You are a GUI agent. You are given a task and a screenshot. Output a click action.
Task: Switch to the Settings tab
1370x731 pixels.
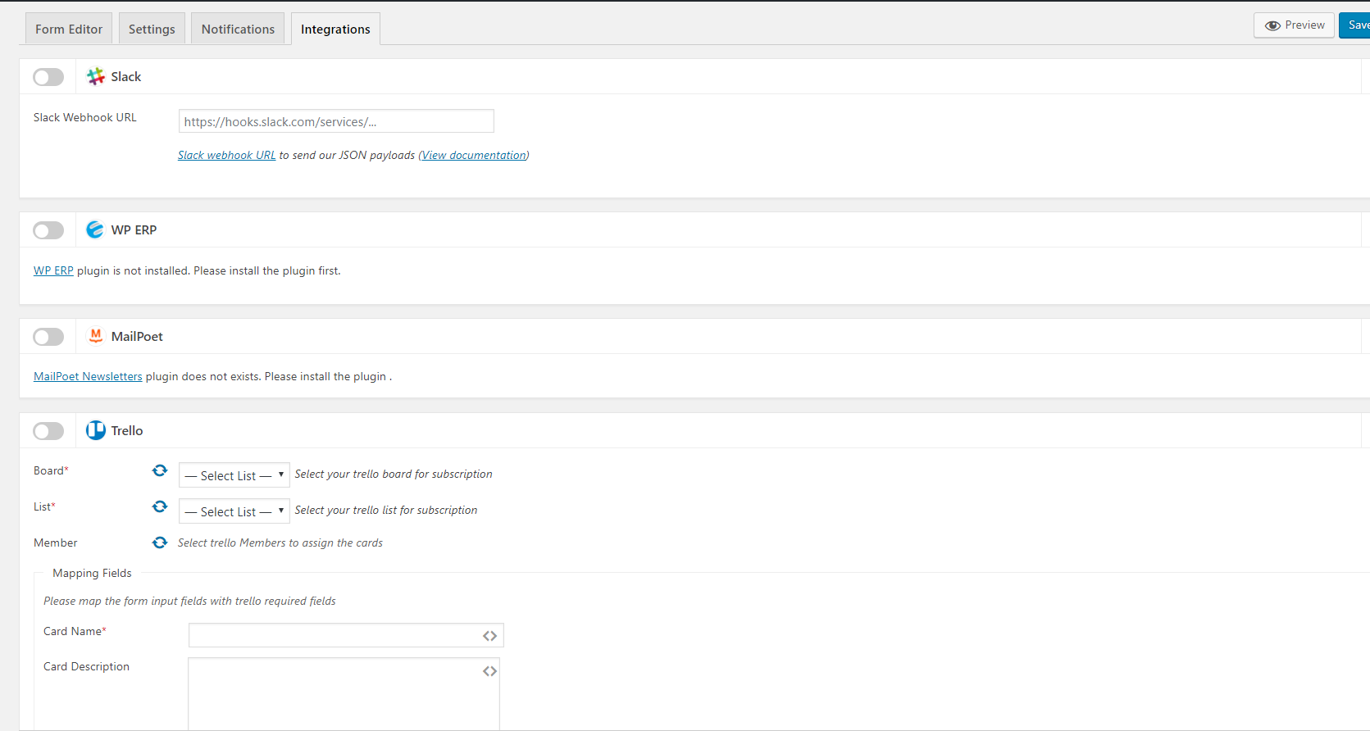pyautogui.click(x=152, y=29)
